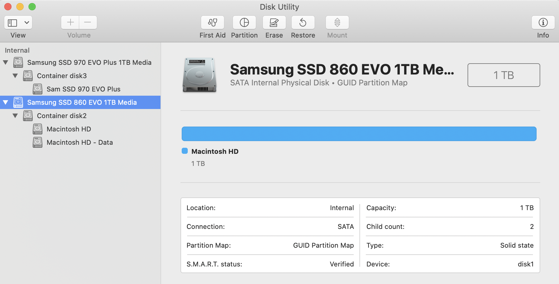This screenshot has width=559, height=284.
Task: Collapse the Container disk2 disclosure triangle
Action: pyautogui.click(x=15, y=116)
